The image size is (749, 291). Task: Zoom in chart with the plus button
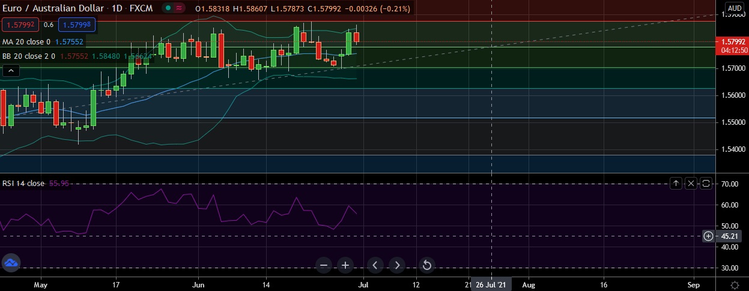pyautogui.click(x=345, y=265)
